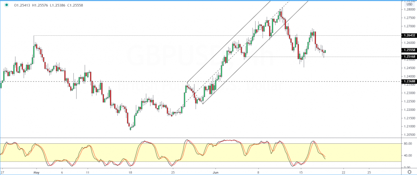Viewport: 417px width, 175px height.
Task: Click the high value H1.25576
Action: click(40, 5)
